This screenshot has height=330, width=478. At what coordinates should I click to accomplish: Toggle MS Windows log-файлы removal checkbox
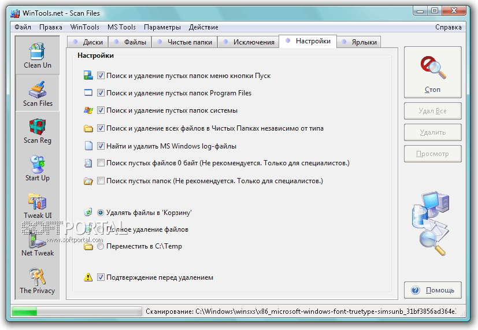(x=101, y=146)
